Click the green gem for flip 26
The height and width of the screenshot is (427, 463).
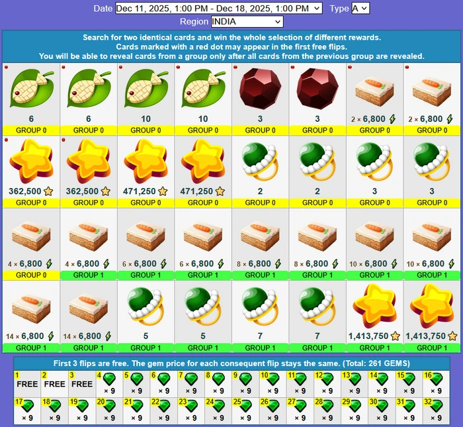[x=273, y=406]
